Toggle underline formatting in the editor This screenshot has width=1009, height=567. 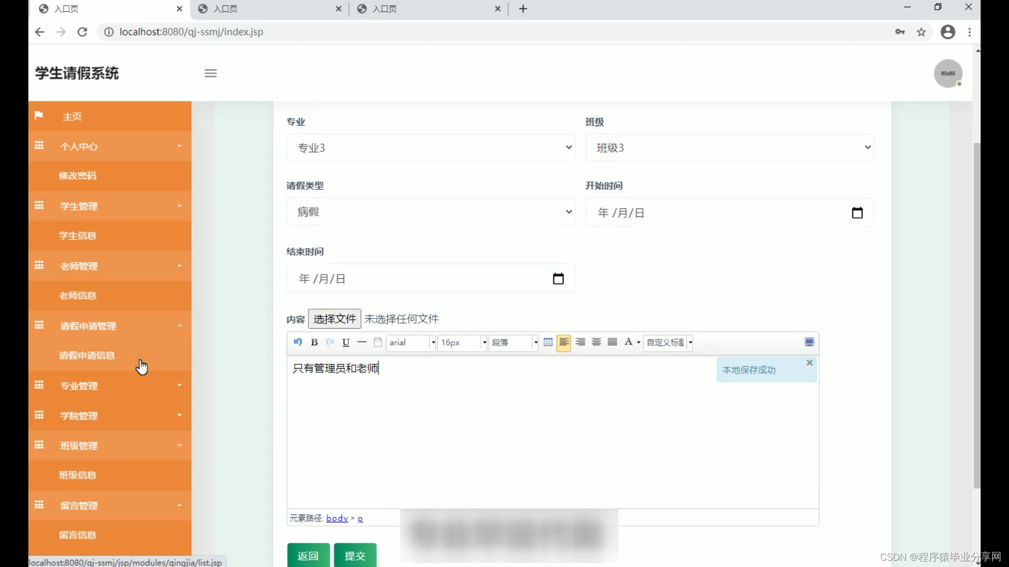pyautogui.click(x=346, y=342)
